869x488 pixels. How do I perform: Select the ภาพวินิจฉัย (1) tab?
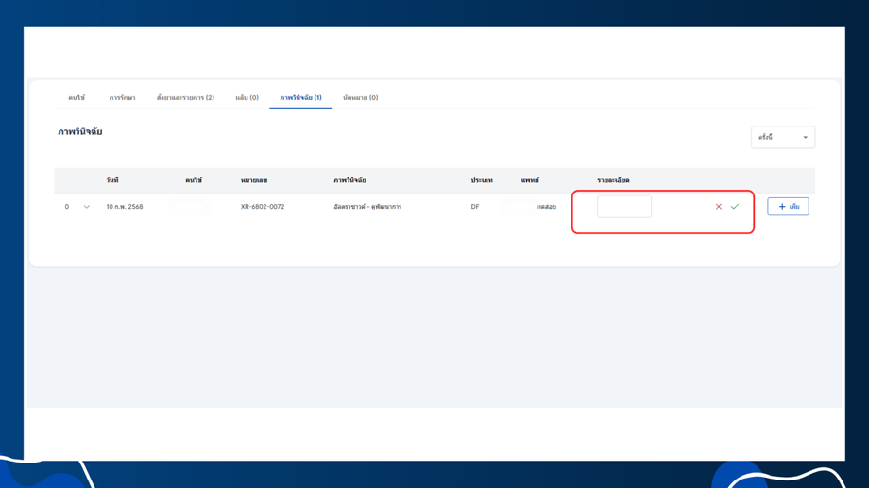300,97
